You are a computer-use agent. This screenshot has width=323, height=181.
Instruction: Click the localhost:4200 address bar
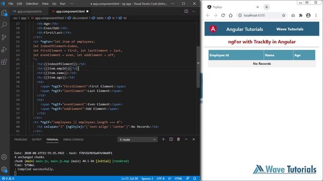pos(261,16)
